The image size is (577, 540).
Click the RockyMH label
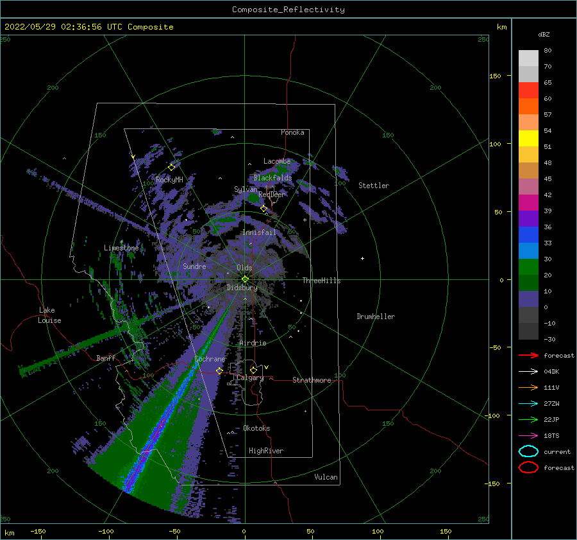169,180
